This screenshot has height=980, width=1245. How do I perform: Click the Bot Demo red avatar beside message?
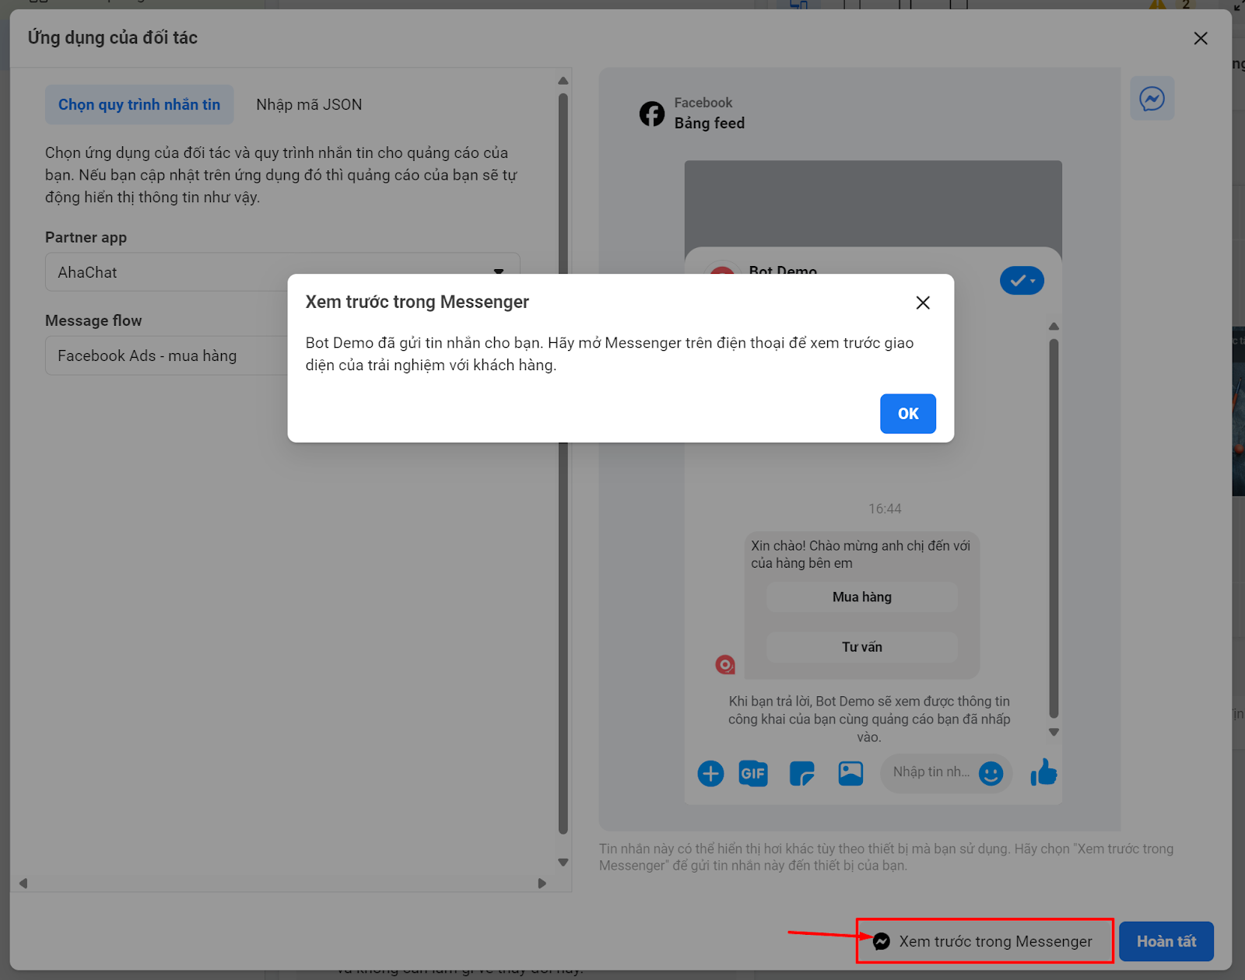click(725, 664)
